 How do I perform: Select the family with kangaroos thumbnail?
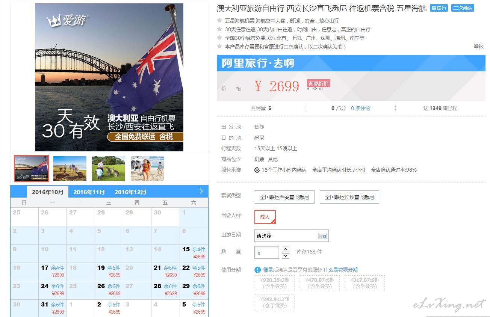pyautogui.click(x=109, y=169)
